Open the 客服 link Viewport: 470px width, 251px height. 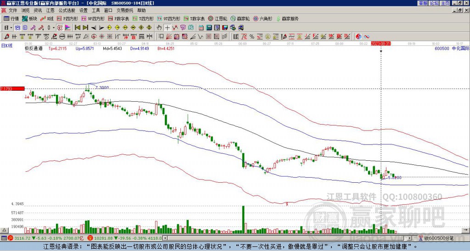[423, 3]
